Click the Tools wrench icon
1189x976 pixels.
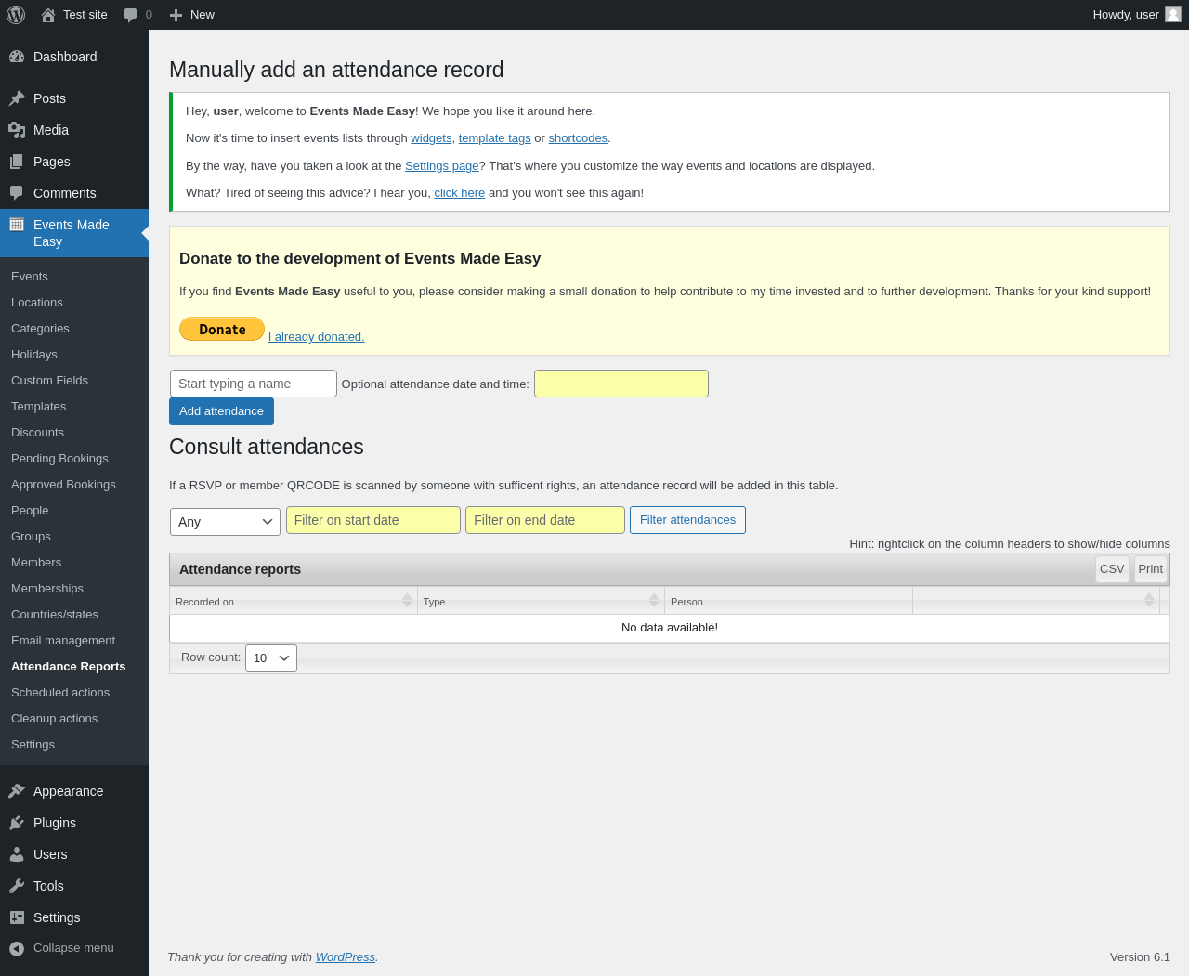point(17,886)
